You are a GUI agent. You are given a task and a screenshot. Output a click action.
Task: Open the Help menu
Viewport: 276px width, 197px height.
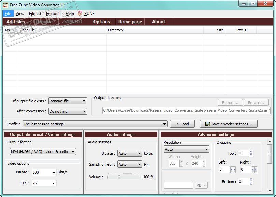[70, 14]
